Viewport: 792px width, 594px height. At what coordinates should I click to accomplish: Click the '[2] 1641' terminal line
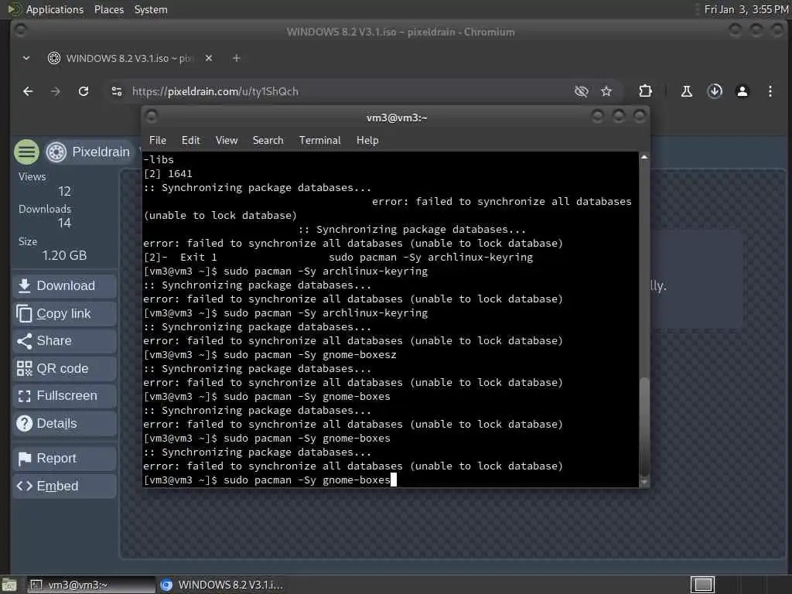click(x=168, y=174)
